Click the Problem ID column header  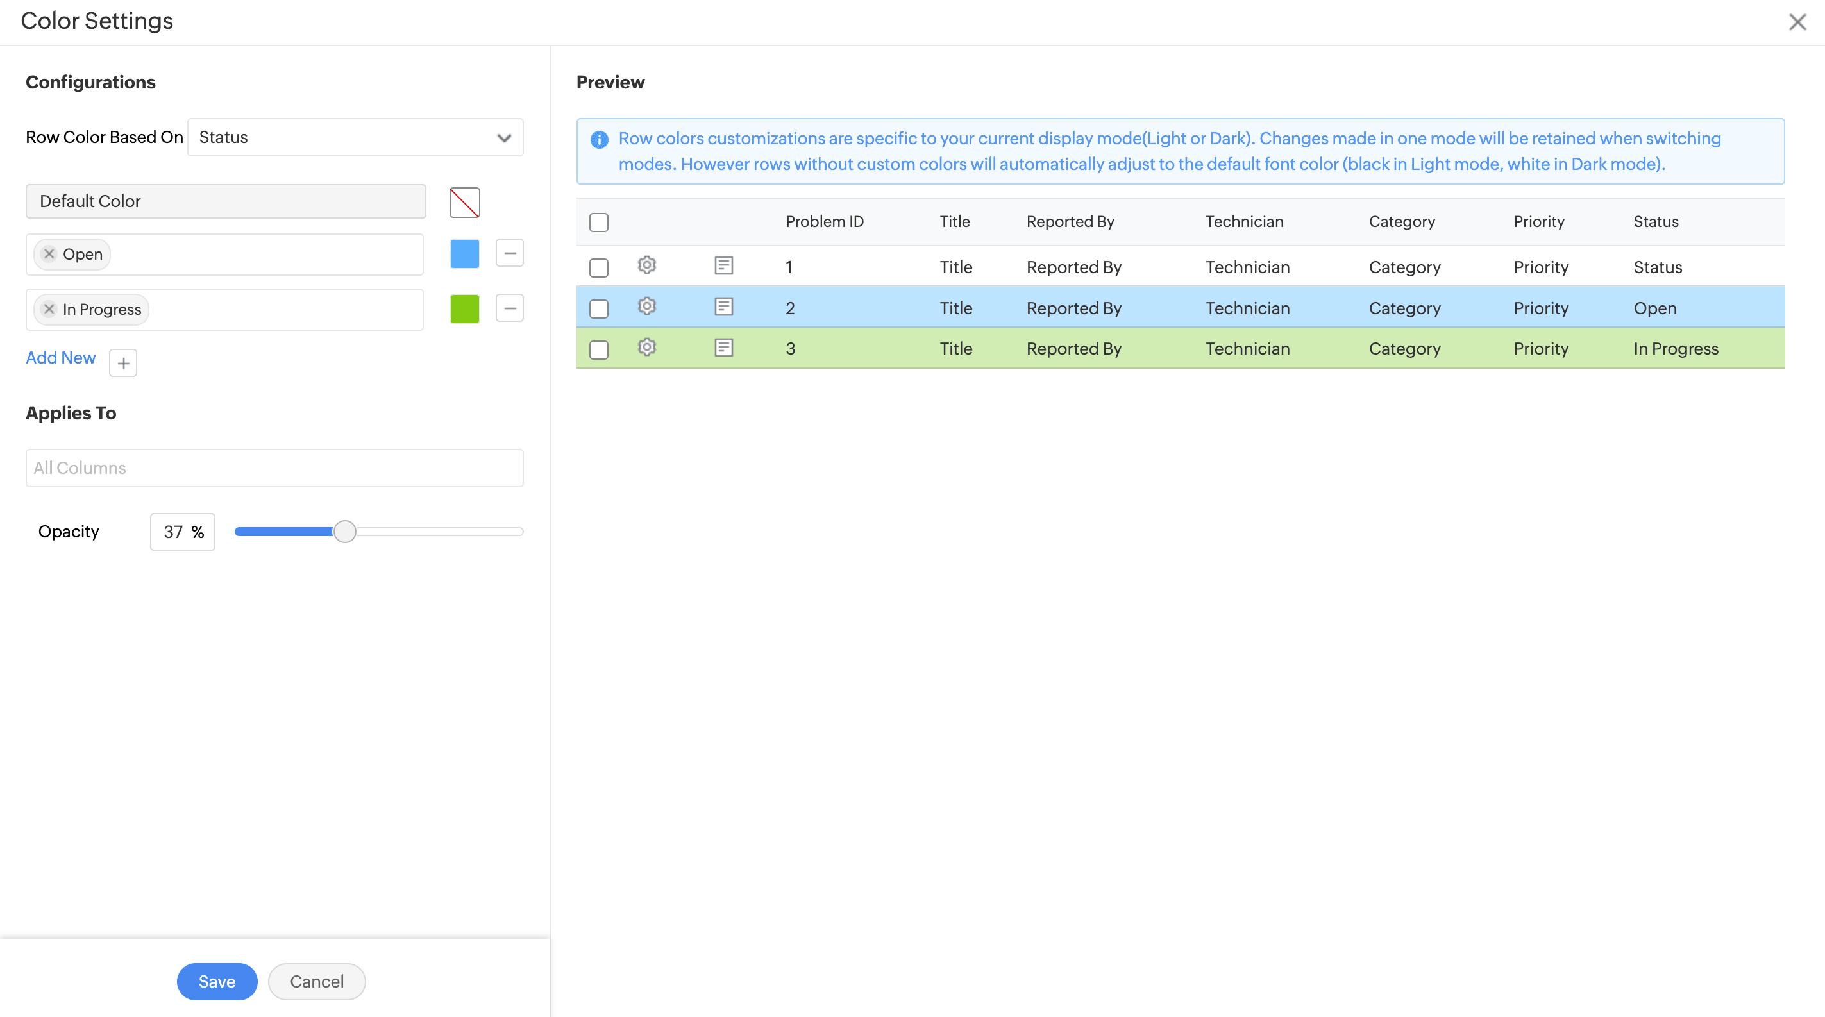[x=824, y=222]
